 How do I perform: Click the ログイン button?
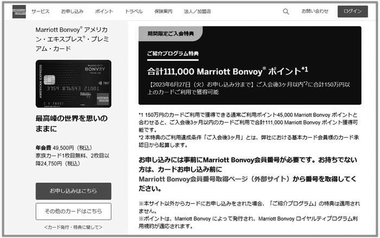click(x=353, y=11)
